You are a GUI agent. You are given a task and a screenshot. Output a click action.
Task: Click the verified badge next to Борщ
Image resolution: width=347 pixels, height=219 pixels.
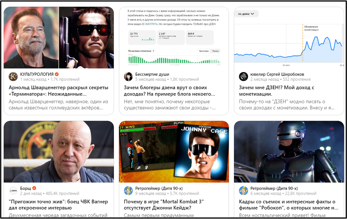(x=34, y=188)
